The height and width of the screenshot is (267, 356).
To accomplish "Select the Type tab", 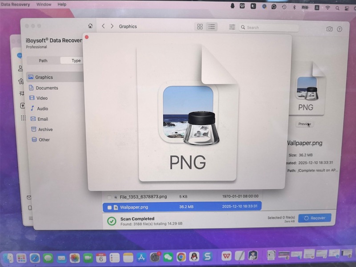I will [76, 61].
